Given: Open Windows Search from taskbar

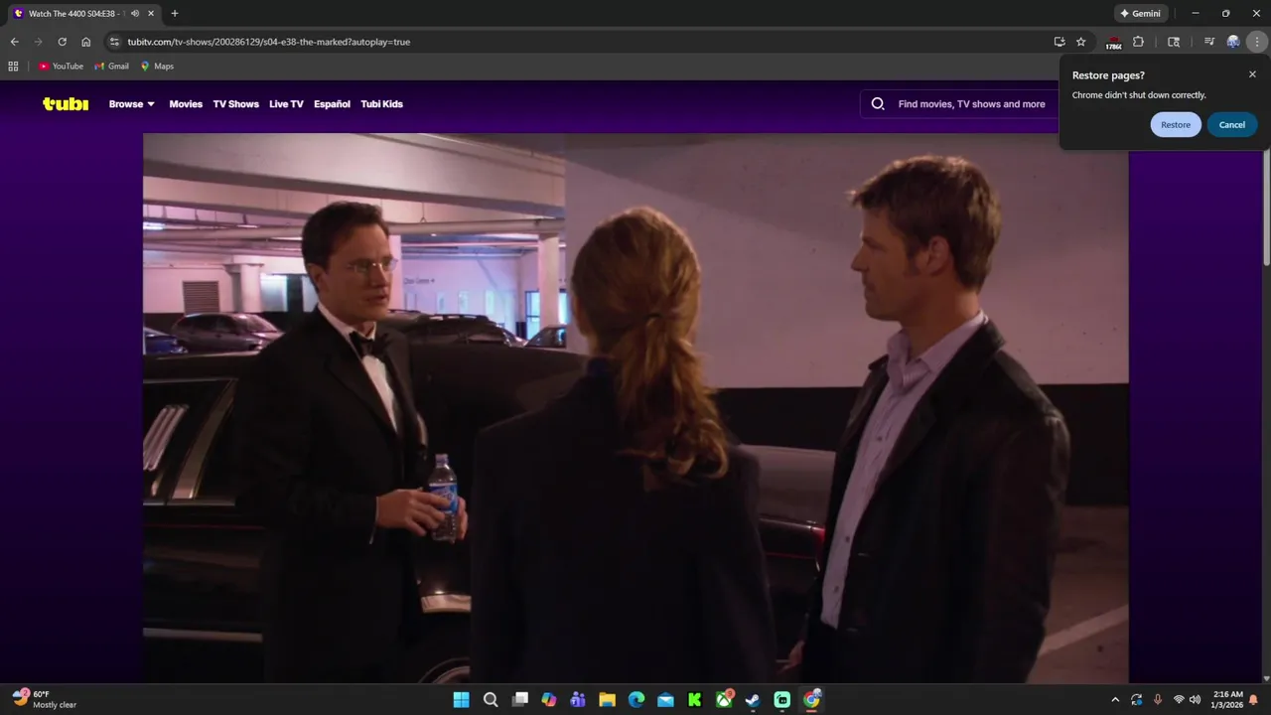Looking at the screenshot, I should 491,700.
